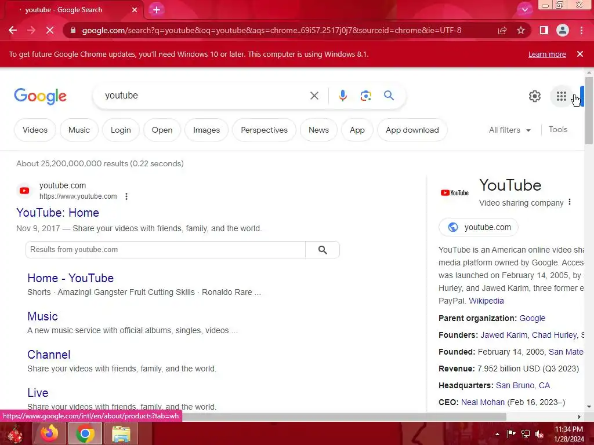The height and width of the screenshot is (445, 594).
Task: Start voice search with microphone
Action: click(342, 96)
